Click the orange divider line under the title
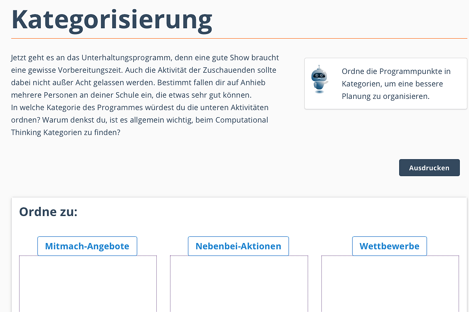Viewport: 469px width, 312px height. tap(239, 38)
